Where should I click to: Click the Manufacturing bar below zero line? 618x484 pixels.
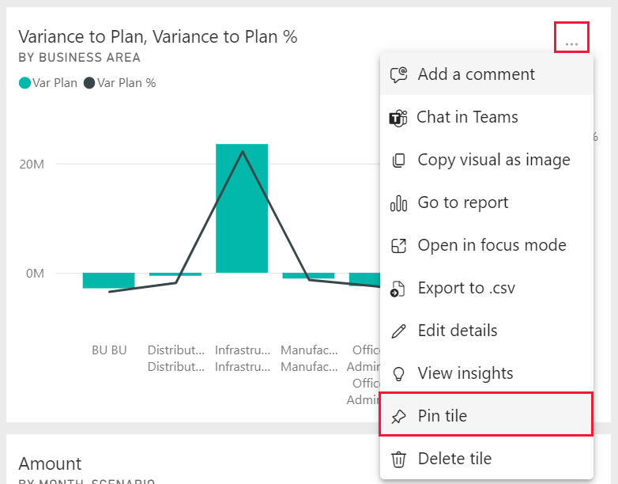point(309,276)
